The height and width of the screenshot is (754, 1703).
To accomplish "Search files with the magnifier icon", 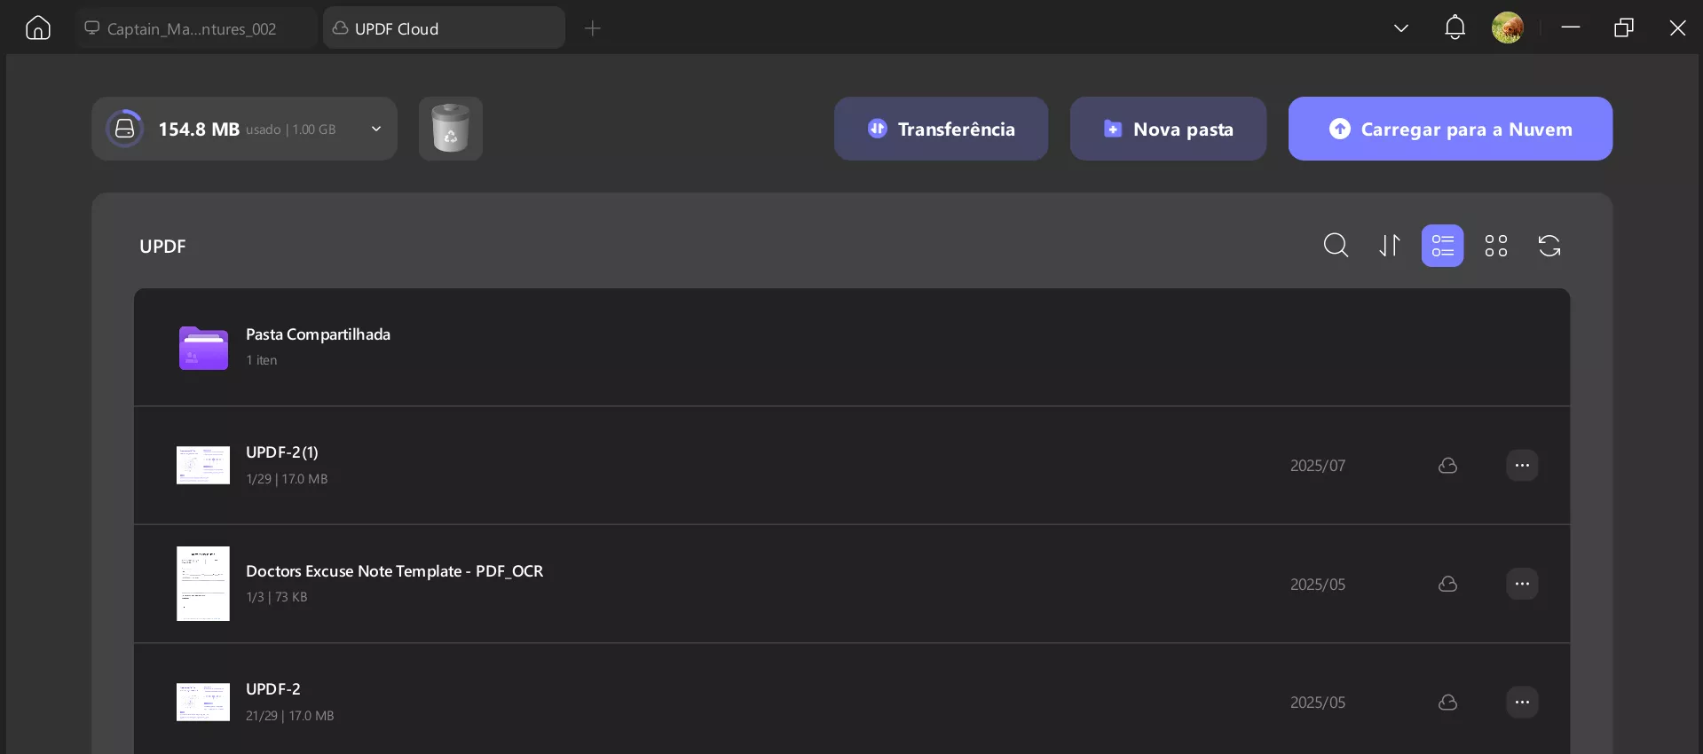I will [x=1336, y=246].
